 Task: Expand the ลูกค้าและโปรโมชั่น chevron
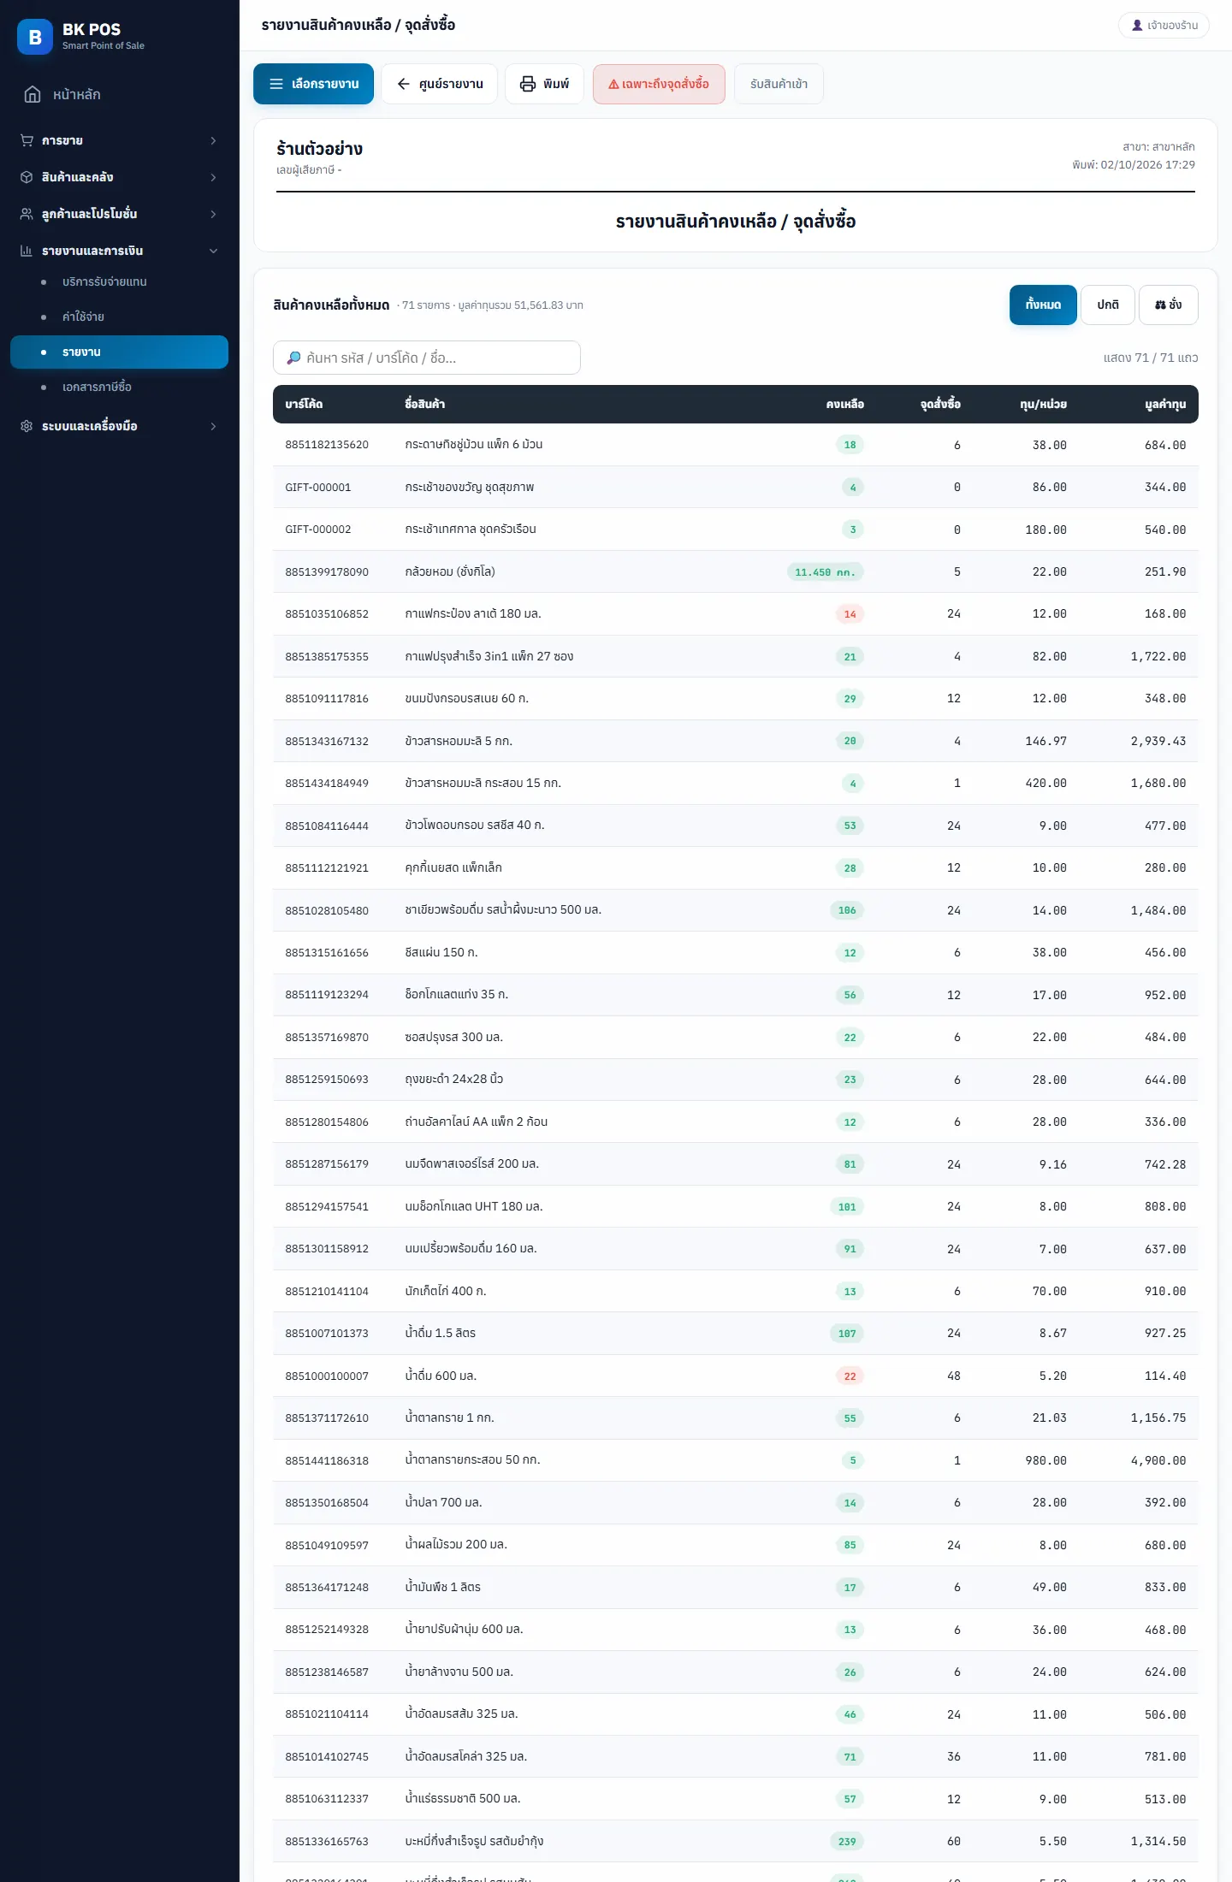pyautogui.click(x=213, y=214)
